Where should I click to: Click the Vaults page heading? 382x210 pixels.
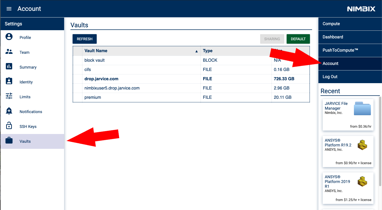coord(79,25)
